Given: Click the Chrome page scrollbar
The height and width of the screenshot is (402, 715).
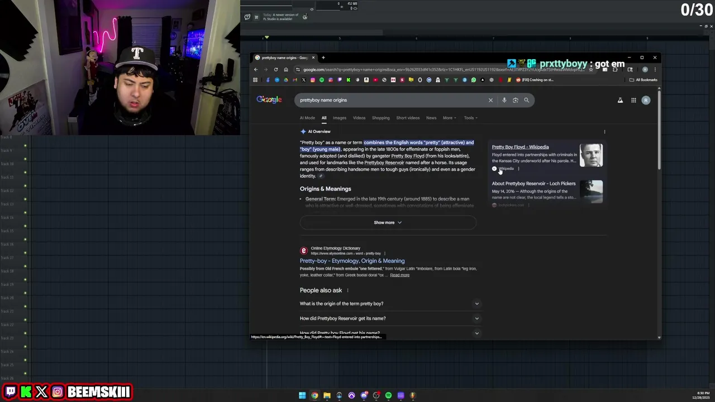Looking at the screenshot, I should (x=659, y=131).
